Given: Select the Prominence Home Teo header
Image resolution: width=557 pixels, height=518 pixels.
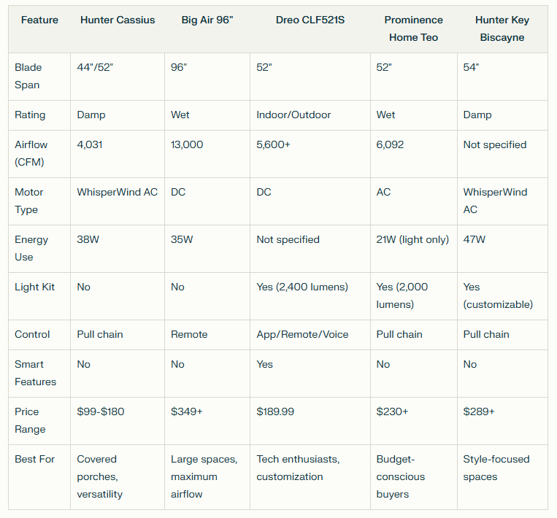Looking at the screenshot, I should click(413, 28).
